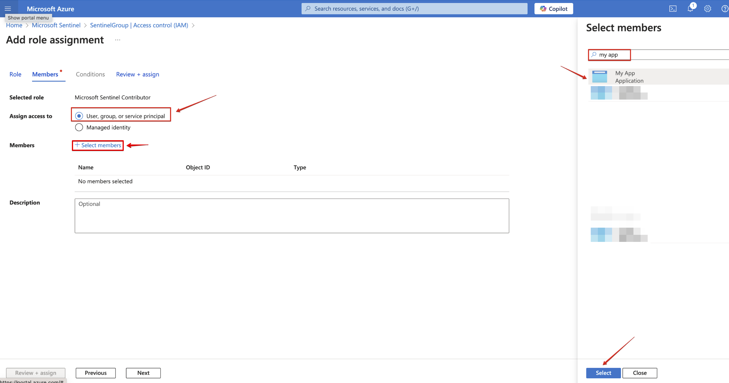This screenshot has height=383, width=729.
Task: Go back with the Previous button
Action: click(95, 373)
